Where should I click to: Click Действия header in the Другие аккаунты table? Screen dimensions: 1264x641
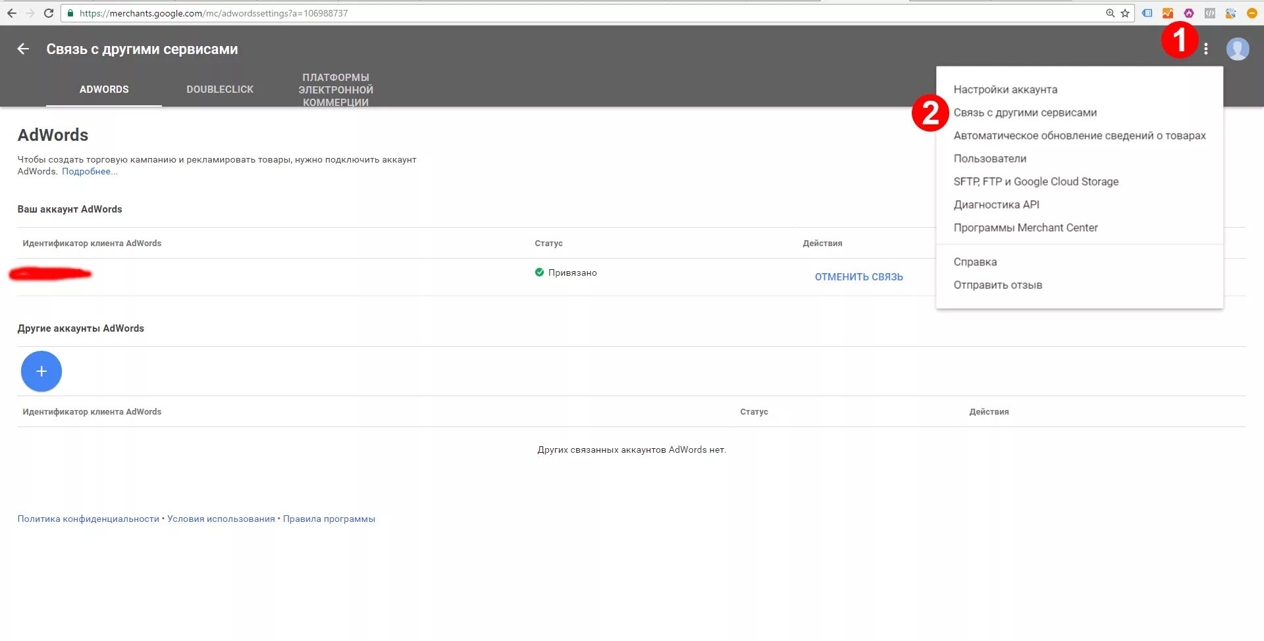coord(989,412)
